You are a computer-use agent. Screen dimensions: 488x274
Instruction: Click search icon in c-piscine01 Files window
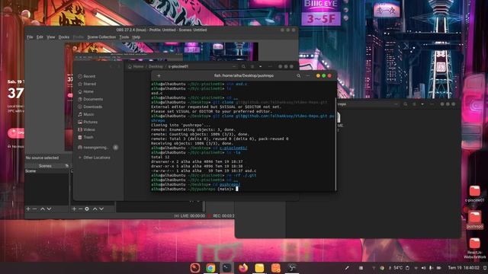[244, 66]
